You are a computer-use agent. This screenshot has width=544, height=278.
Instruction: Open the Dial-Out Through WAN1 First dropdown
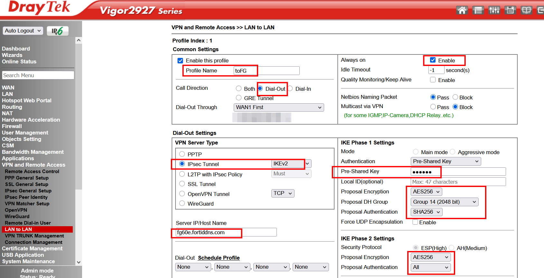click(278, 107)
